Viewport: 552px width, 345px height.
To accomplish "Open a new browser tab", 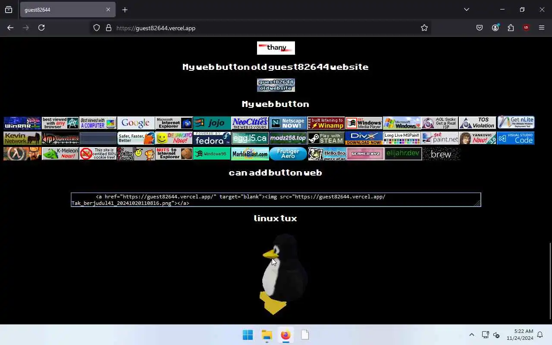I will [x=125, y=9].
